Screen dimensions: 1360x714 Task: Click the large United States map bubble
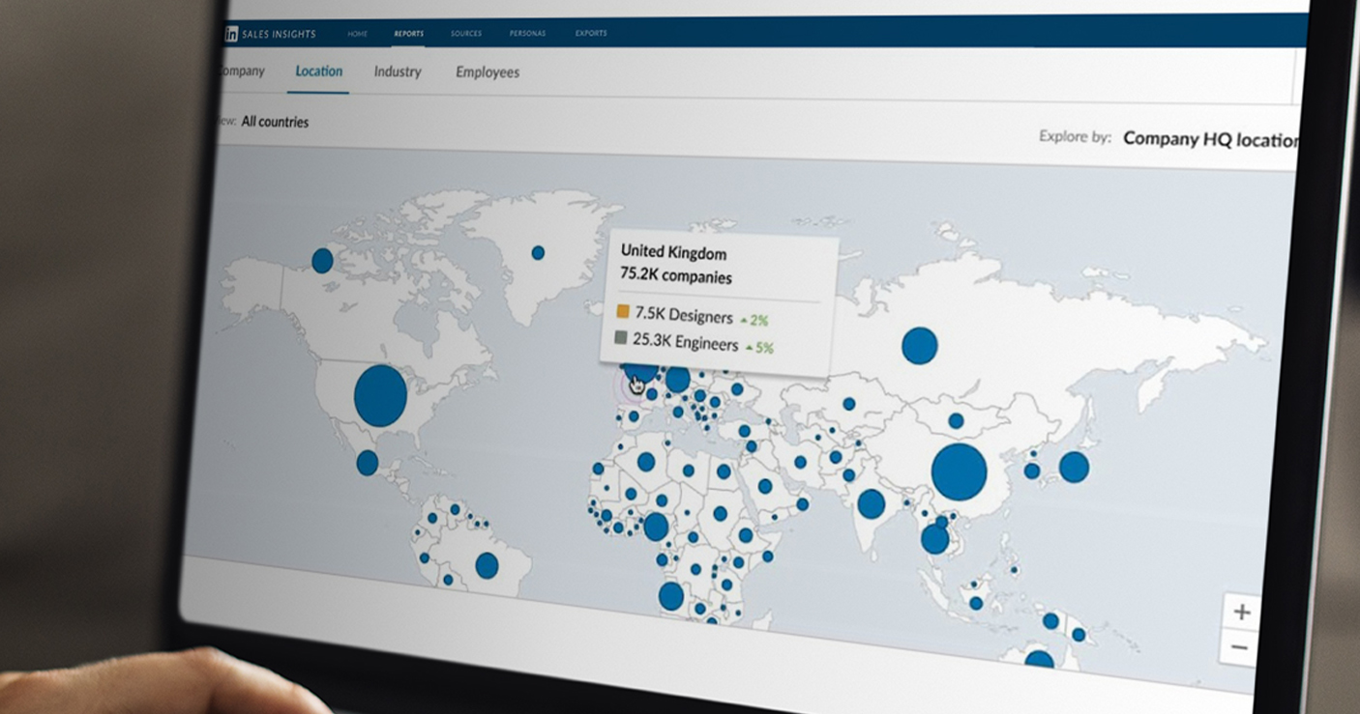[x=380, y=396]
